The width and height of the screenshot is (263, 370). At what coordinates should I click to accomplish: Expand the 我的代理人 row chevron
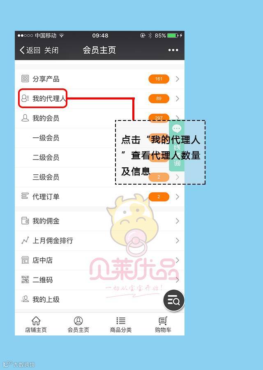pos(178,98)
